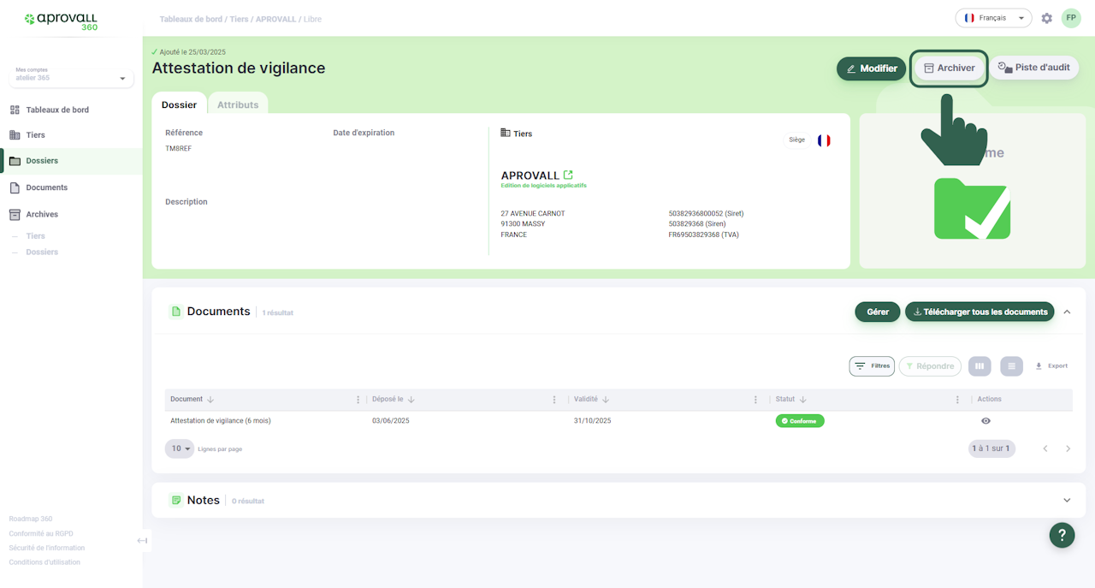The height and width of the screenshot is (588, 1095).
Task: Change the rows per page dropdown
Action: click(x=180, y=448)
